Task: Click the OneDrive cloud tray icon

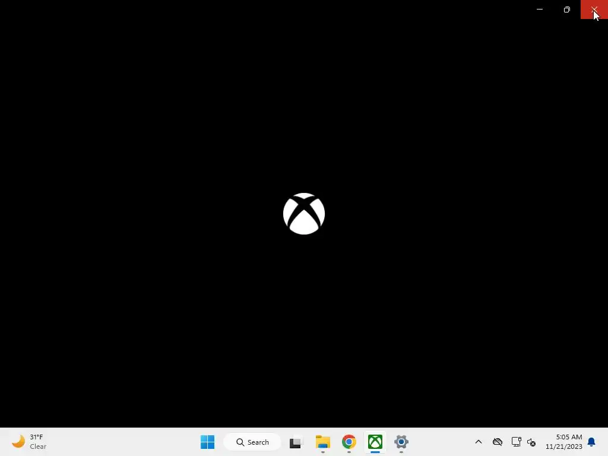Action: click(x=498, y=442)
